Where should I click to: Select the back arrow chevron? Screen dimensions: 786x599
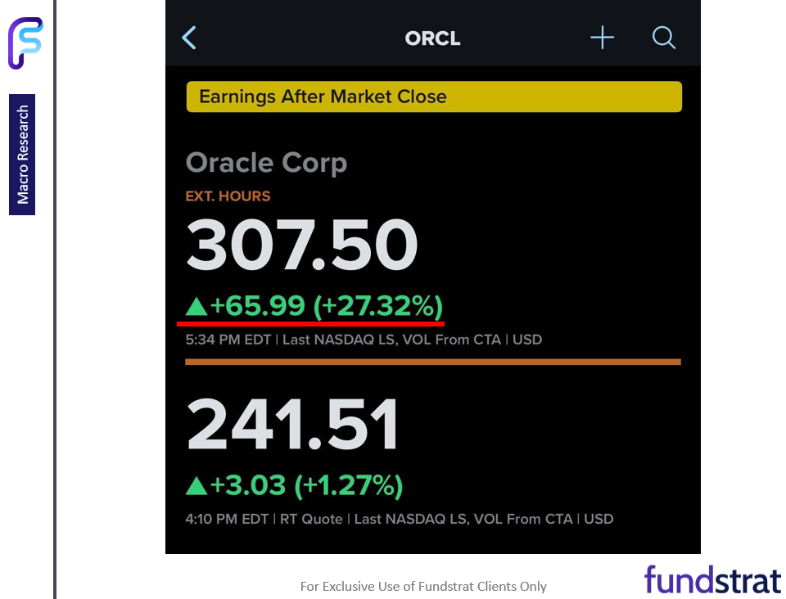pos(189,38)
